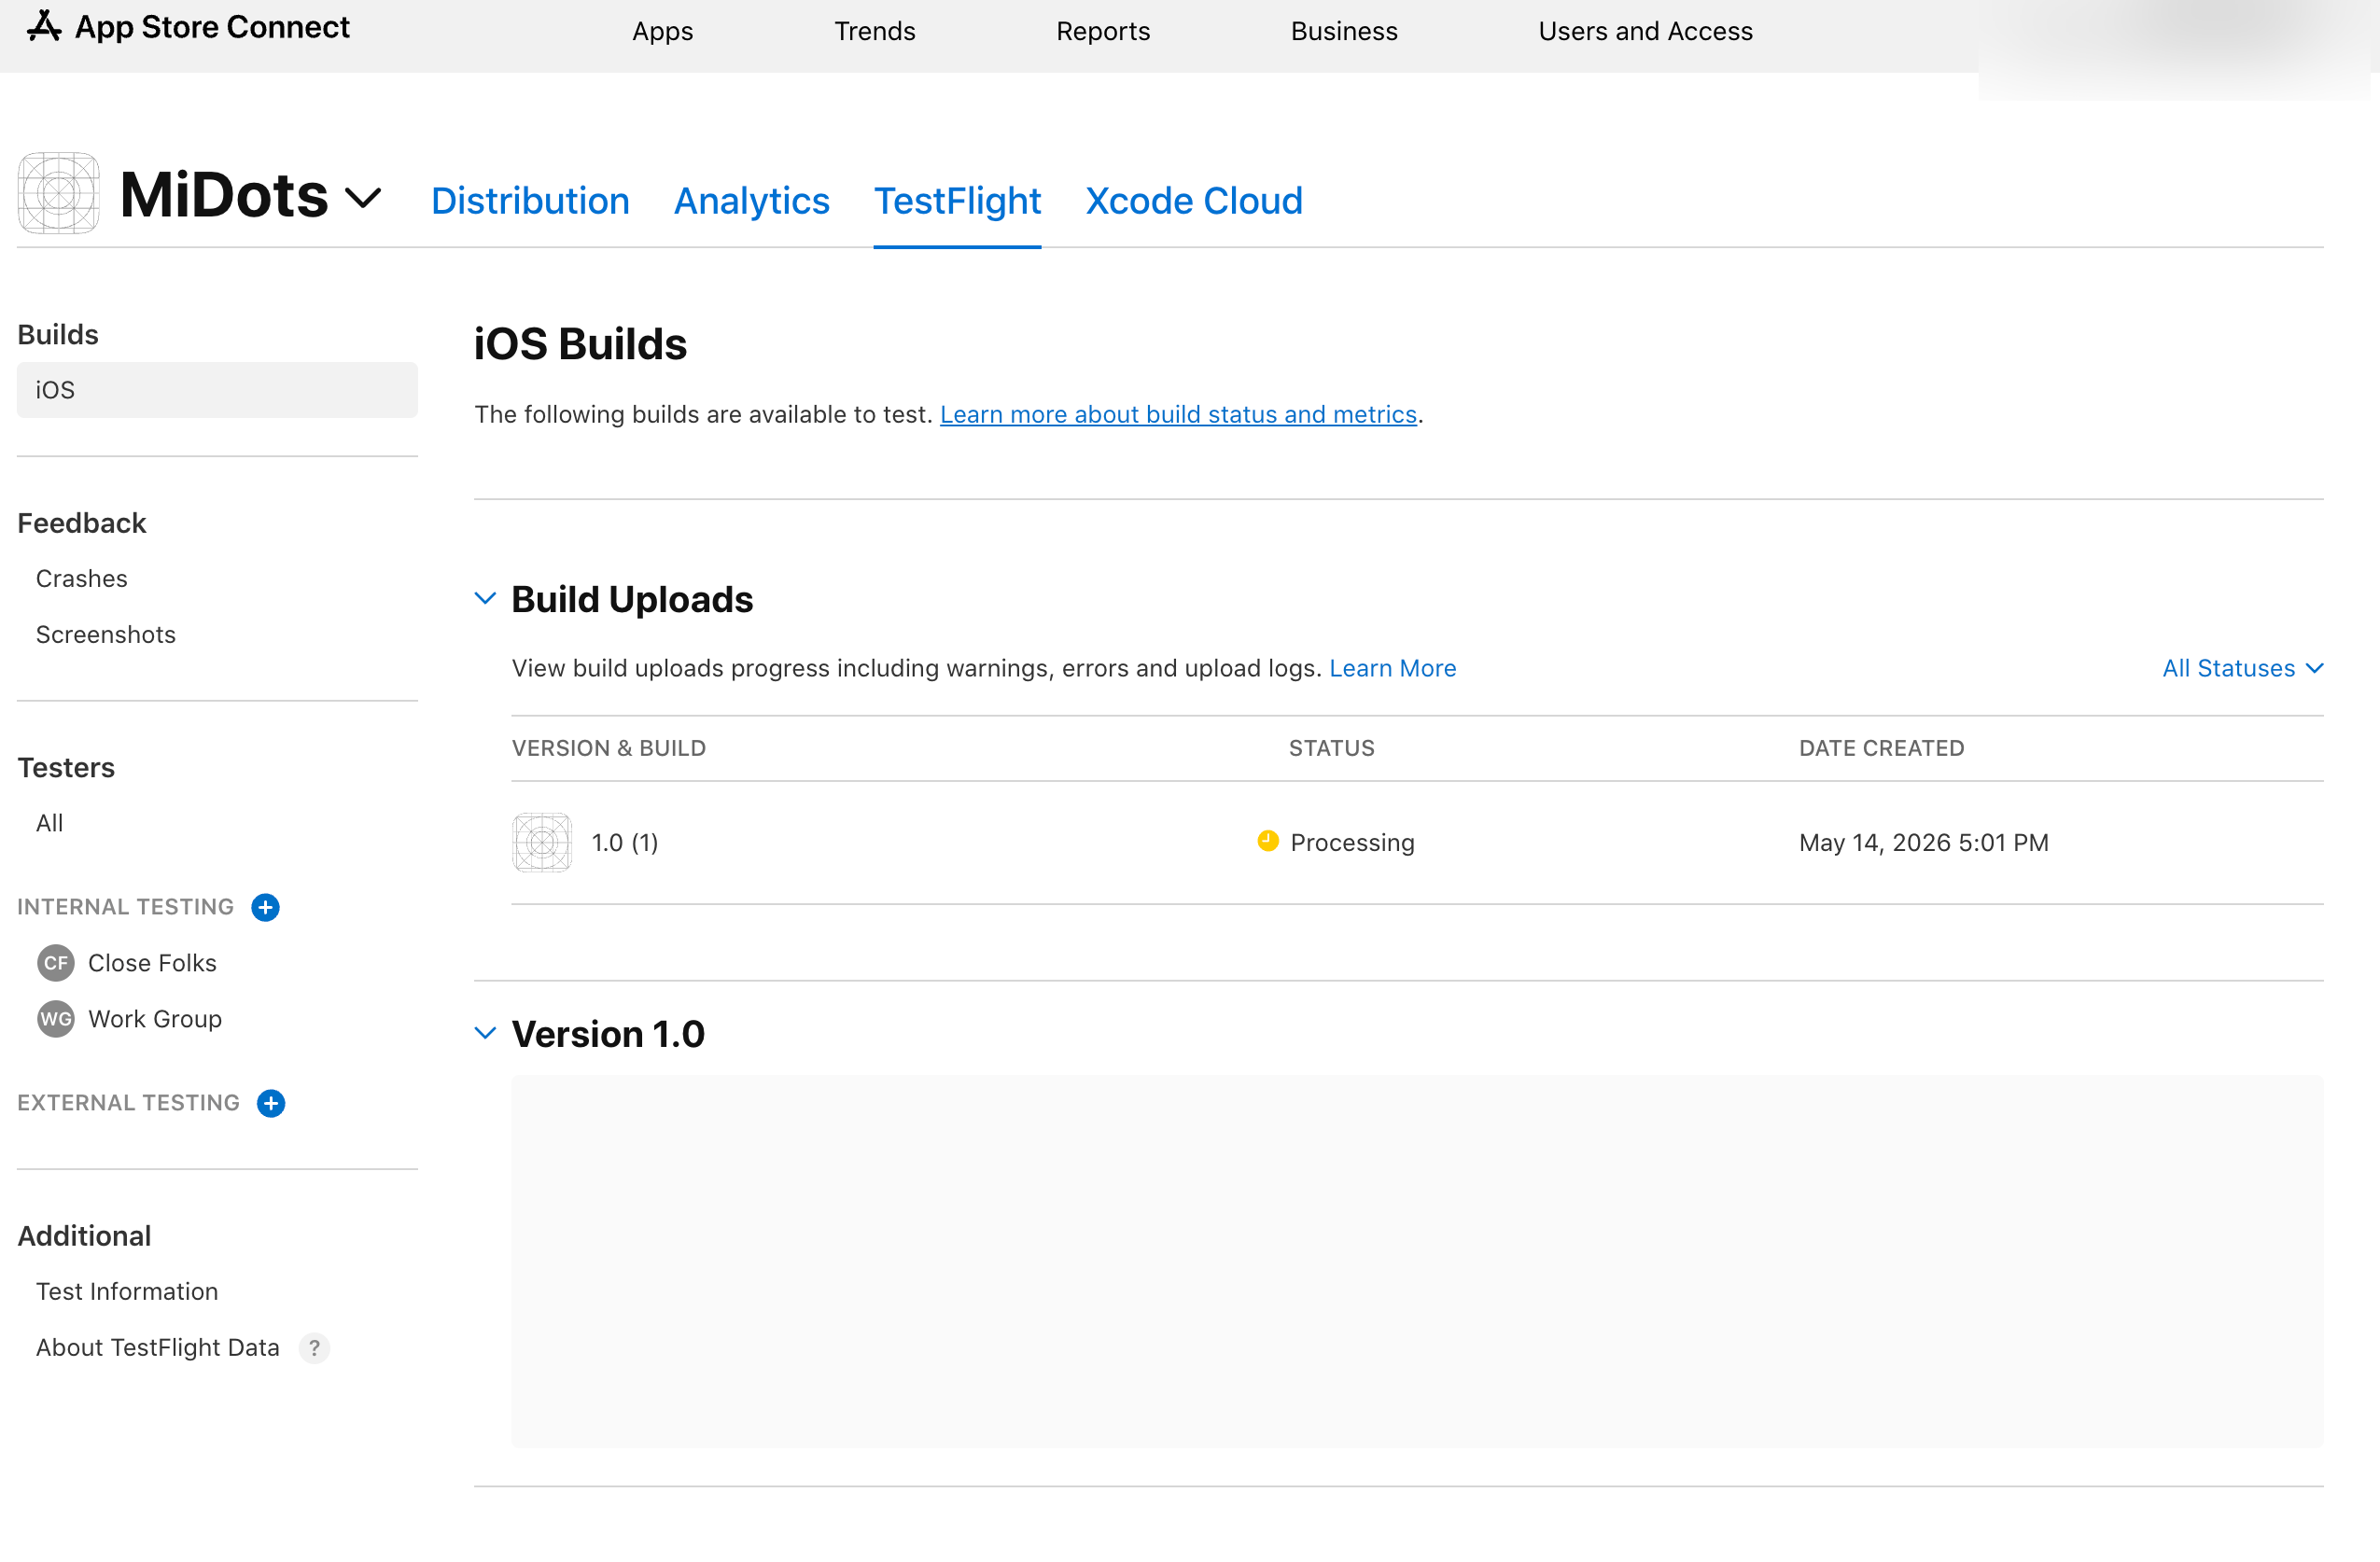Viewport: 2380px width, 1562px height.
Task: Click the Processing status text
Action: 1352,843
